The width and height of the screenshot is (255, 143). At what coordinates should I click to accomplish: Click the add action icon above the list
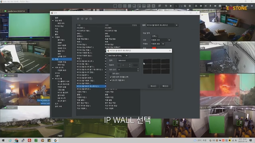click(78, 19)
